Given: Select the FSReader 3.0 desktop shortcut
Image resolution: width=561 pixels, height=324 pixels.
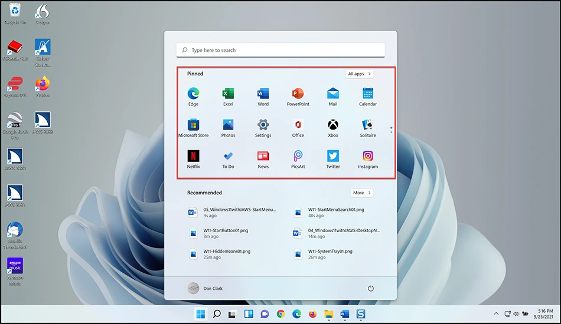Looking at the screenshot, I should pos(15,50).
